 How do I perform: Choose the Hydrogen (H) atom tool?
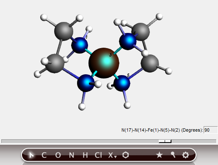[x=85, y=155]
